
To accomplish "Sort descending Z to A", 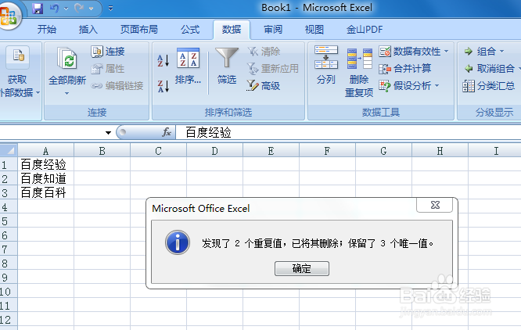I will (x=163, y=86).
